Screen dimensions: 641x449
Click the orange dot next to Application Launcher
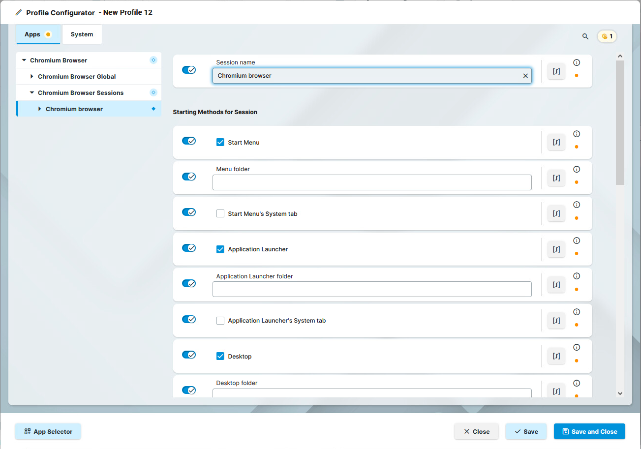point(576,254)
